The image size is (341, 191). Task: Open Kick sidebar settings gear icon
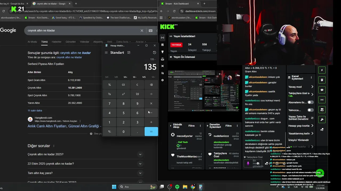(163, 80)
